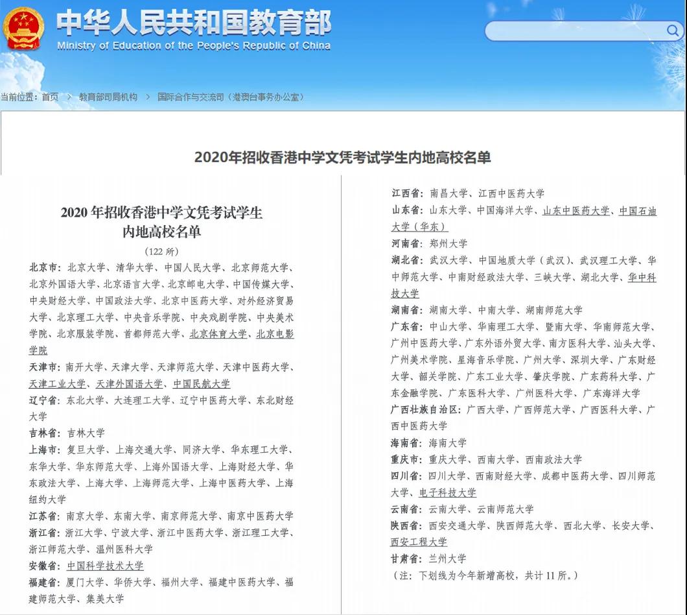The width and height of the screenshot is (687, 615).
Task: Click the 辽宁省 province label
Action: [x=45, y=400]
